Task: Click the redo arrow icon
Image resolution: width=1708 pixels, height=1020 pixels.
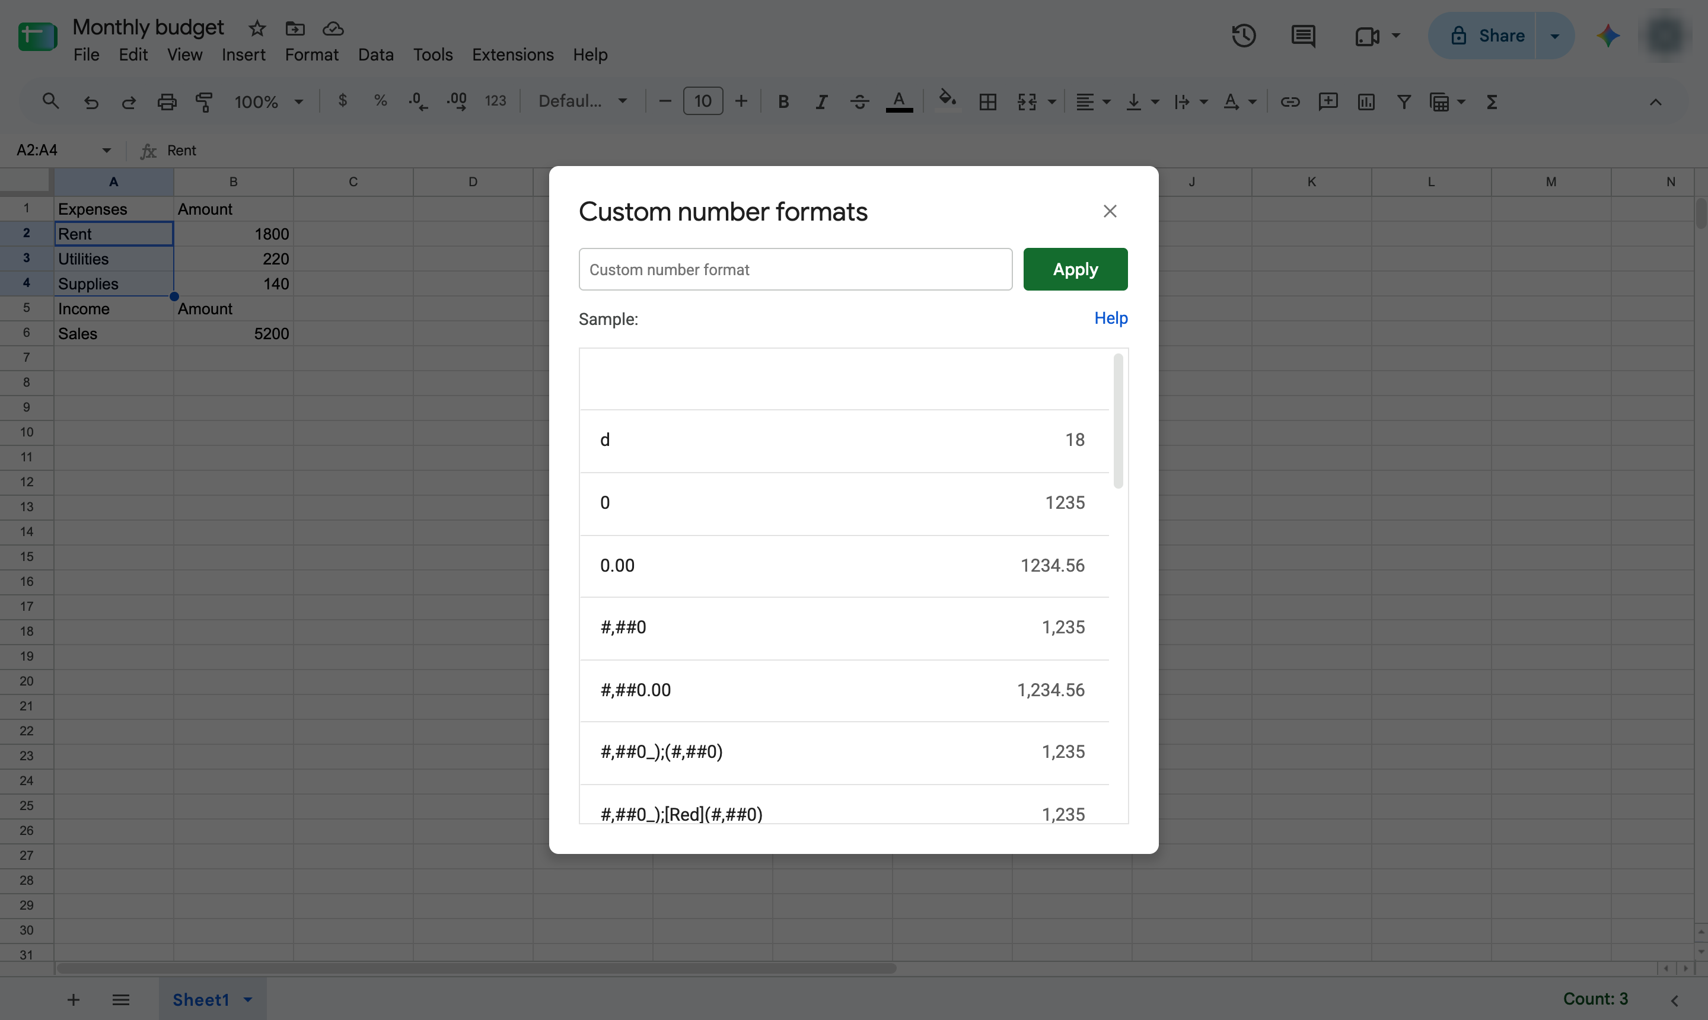Action: [x=129, y=102]
